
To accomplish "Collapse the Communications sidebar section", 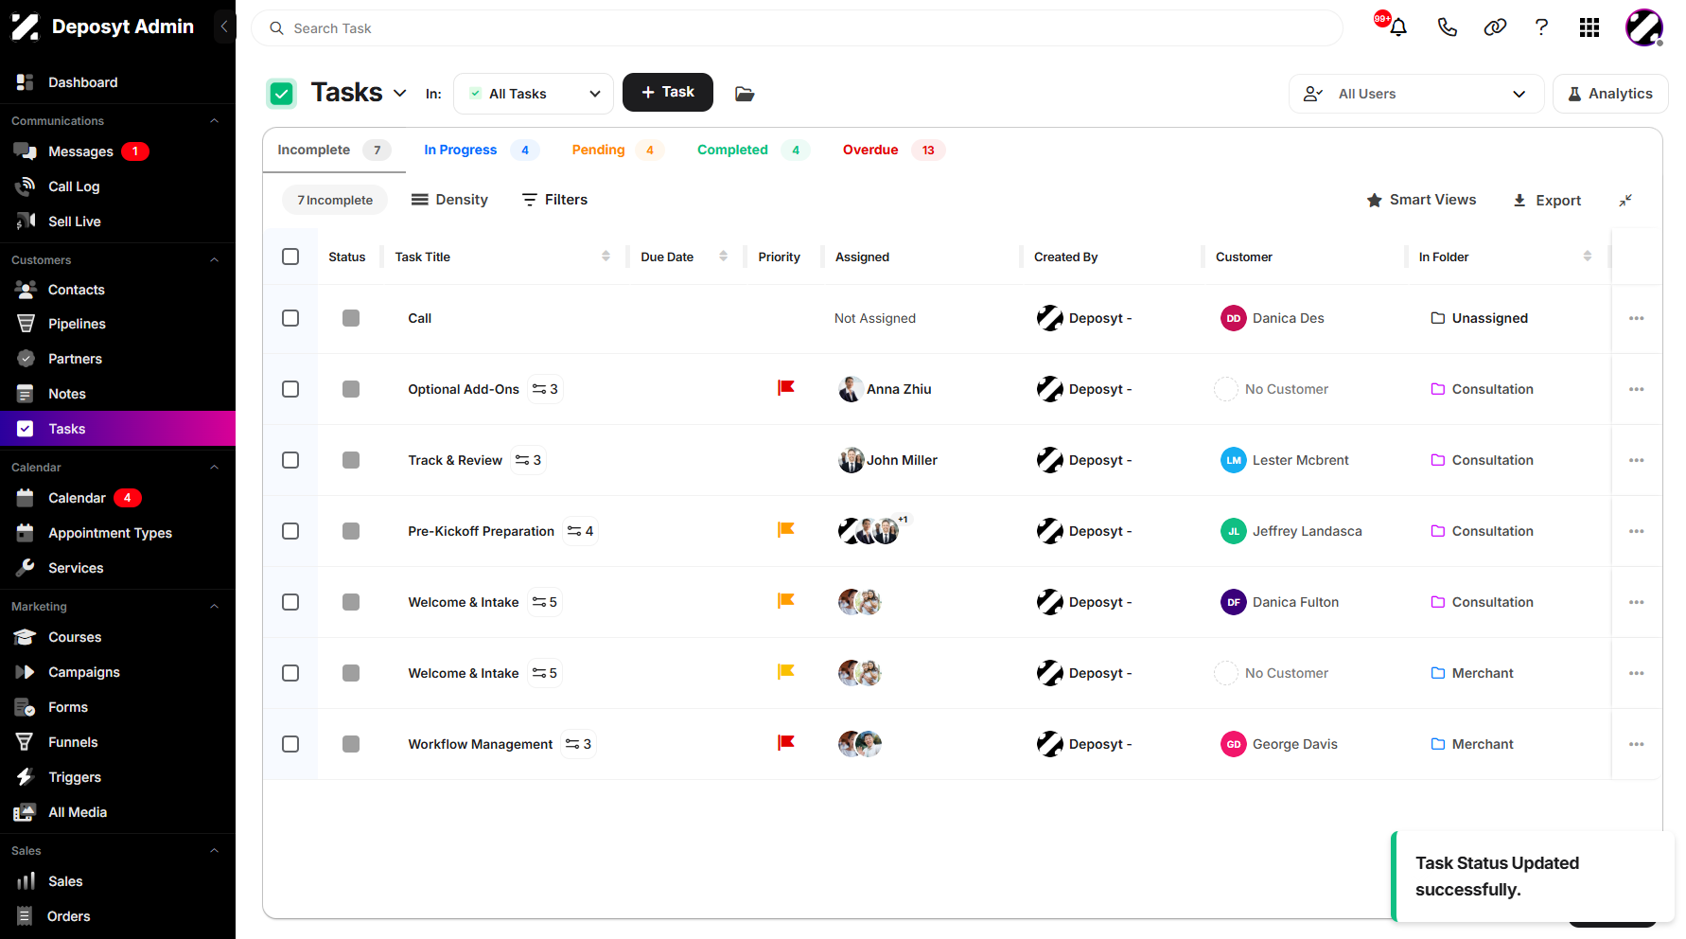I will 214,121.
